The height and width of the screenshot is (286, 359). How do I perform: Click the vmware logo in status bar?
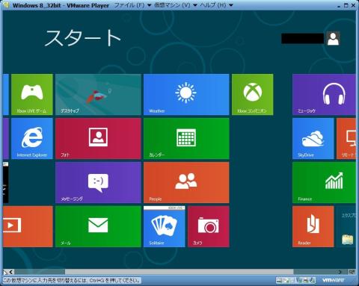333,280
